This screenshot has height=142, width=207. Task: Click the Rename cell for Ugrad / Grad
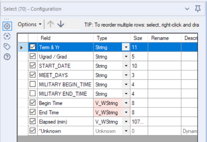(165, 56)
